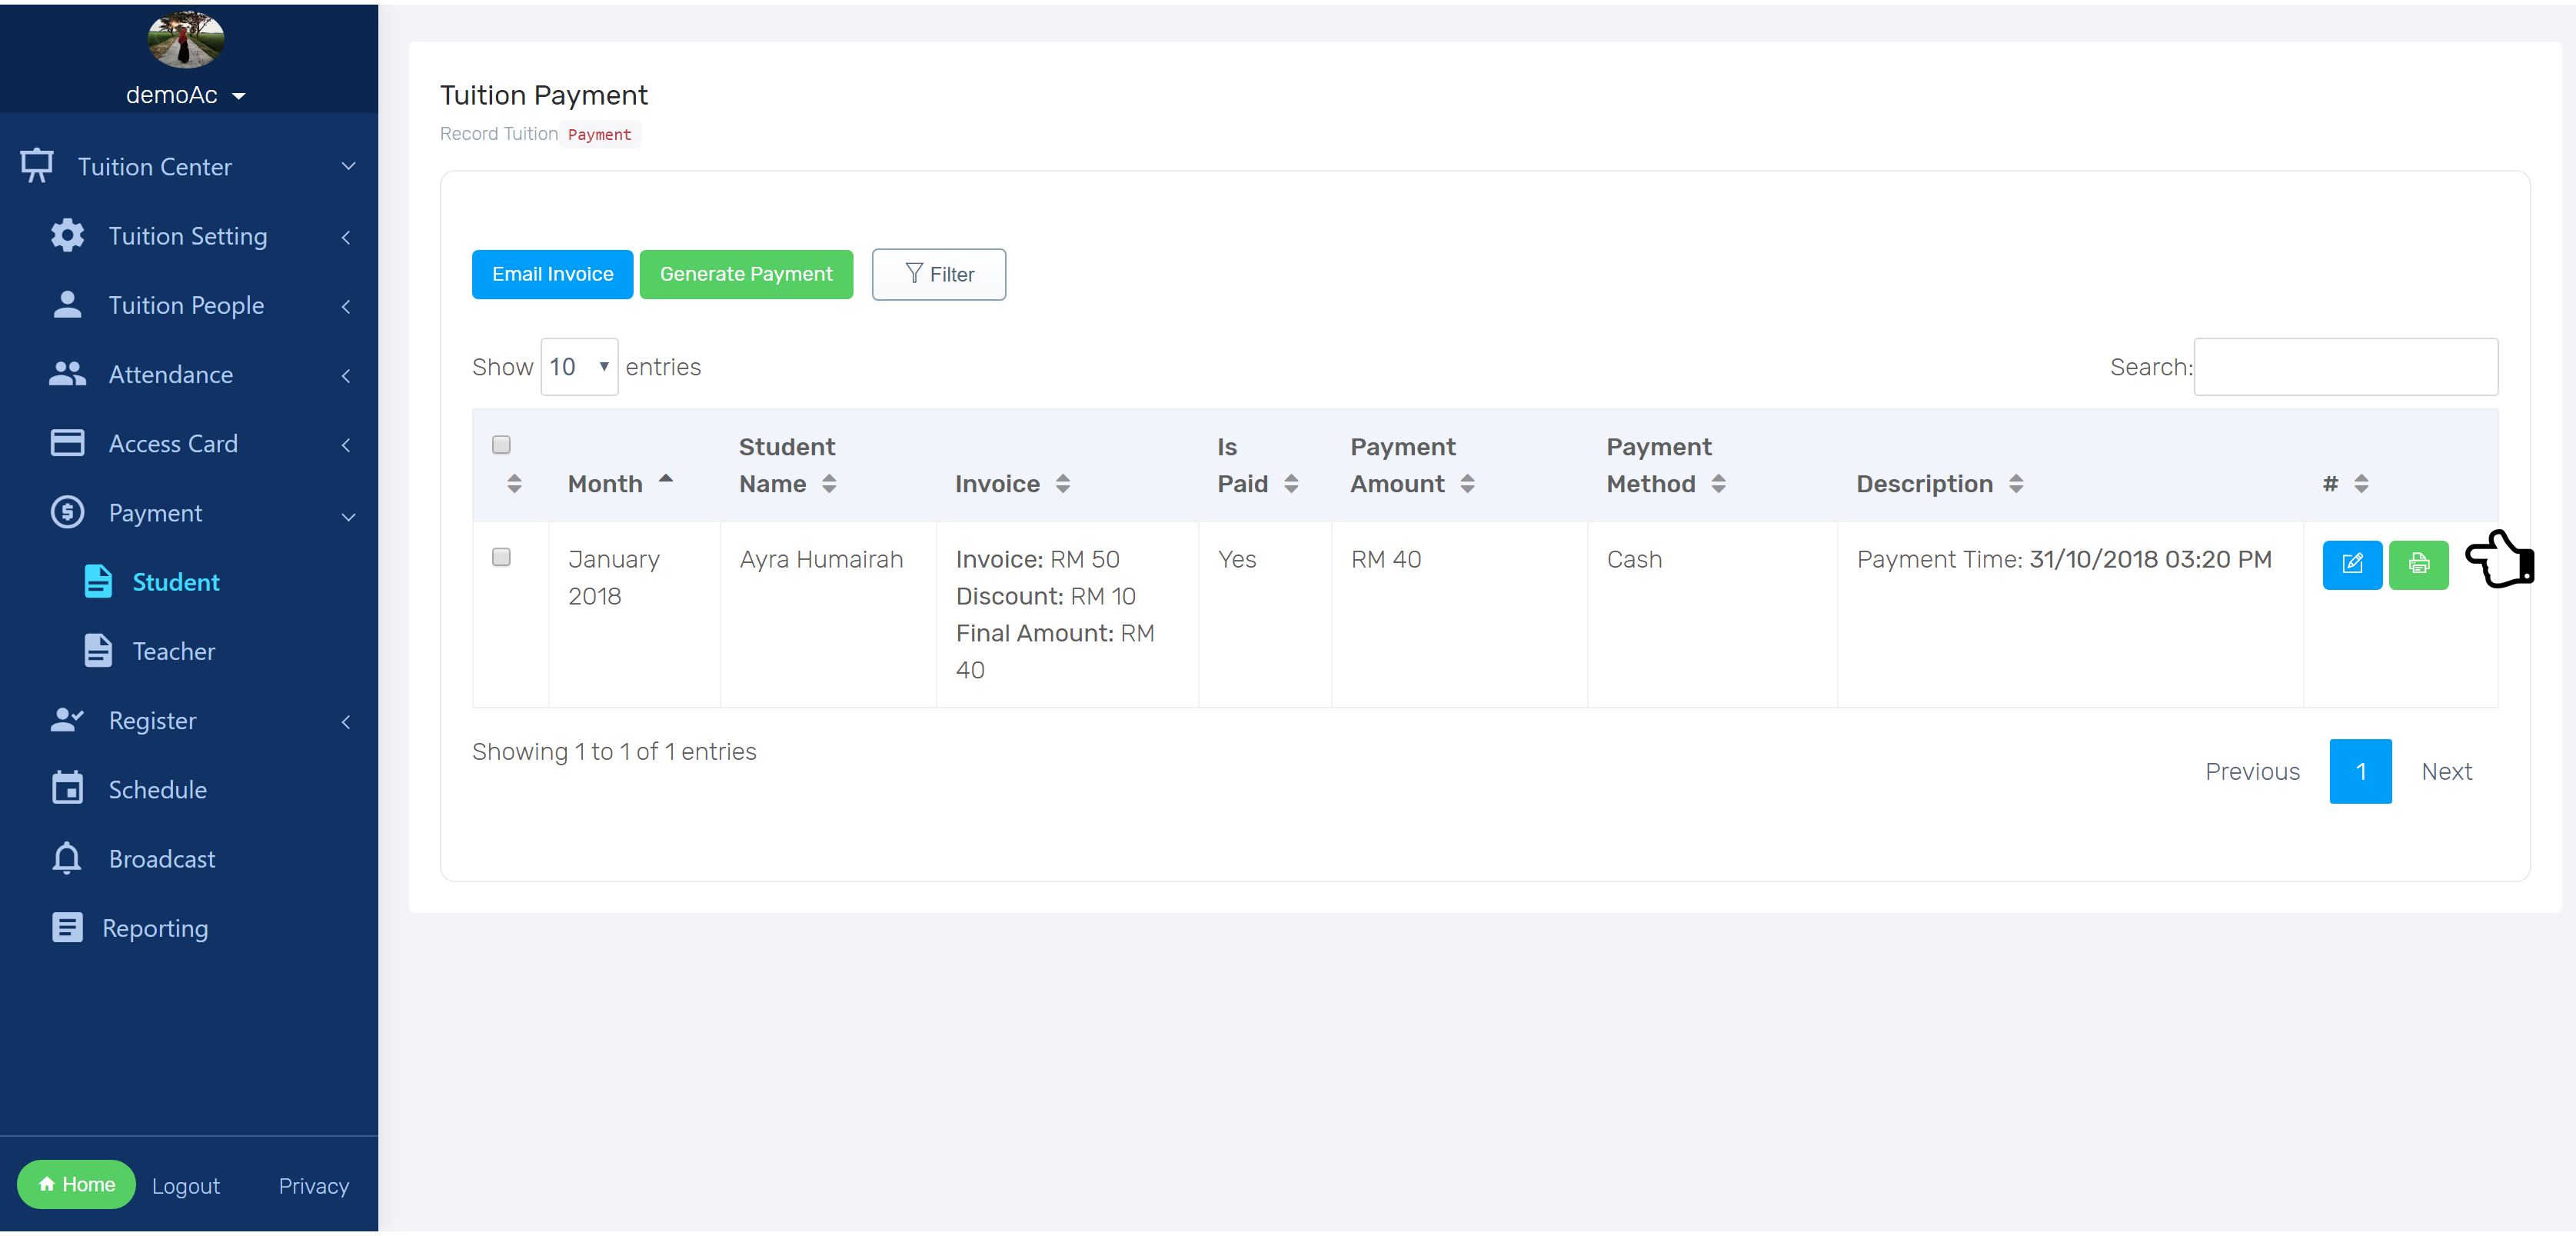
Task: Click the Tuition Setting gear icon
Action: pyautogui.click(x=67, y=235)
